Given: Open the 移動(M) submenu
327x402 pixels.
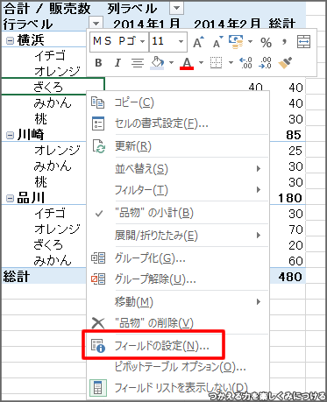Looking at the screenshot, I should click(x=178, y=302).
